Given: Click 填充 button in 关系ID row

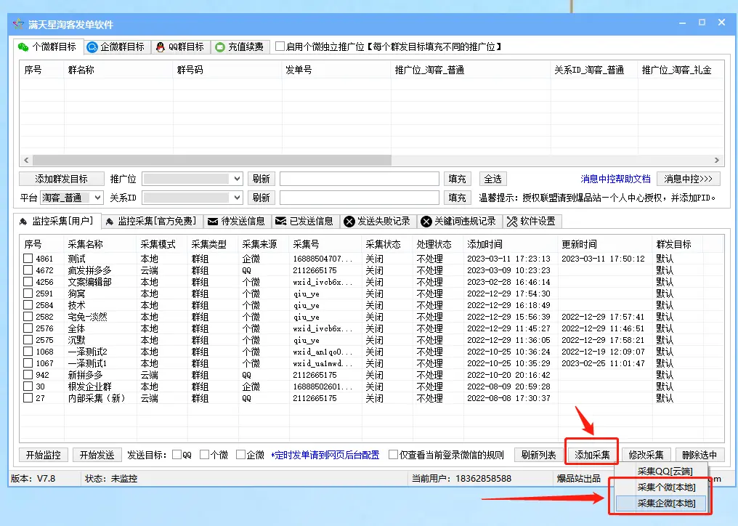Looking at the screenshot, I should [x=457, y=198].
